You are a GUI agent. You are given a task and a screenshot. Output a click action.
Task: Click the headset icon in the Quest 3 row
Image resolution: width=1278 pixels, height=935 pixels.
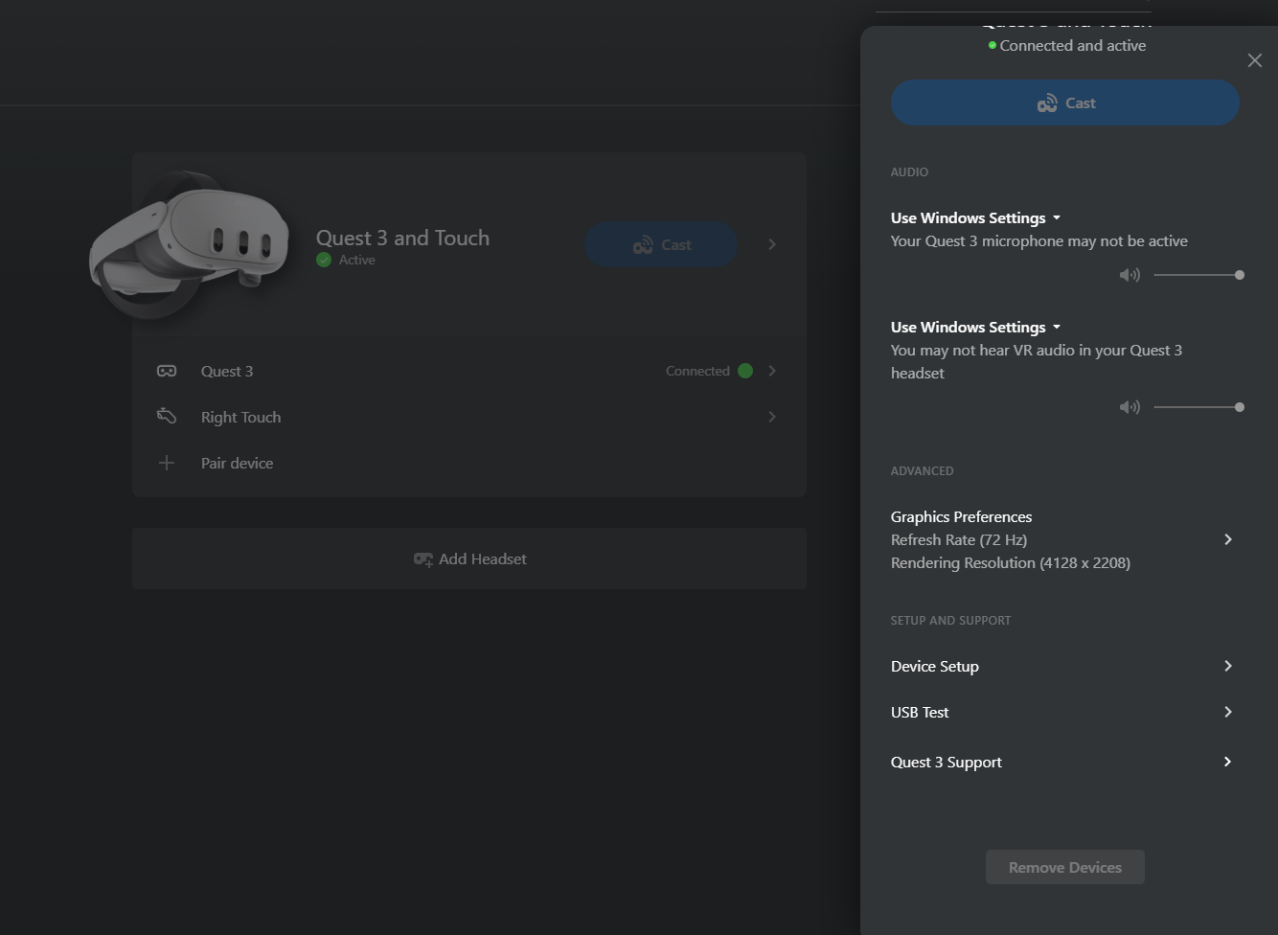[167, 371]
